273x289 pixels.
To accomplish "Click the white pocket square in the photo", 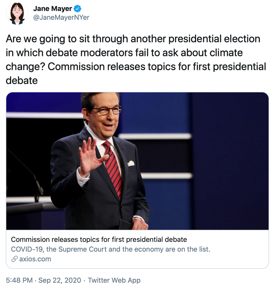I will (131, 163).
